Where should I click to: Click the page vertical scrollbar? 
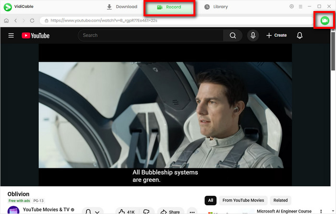click(333, 51)
